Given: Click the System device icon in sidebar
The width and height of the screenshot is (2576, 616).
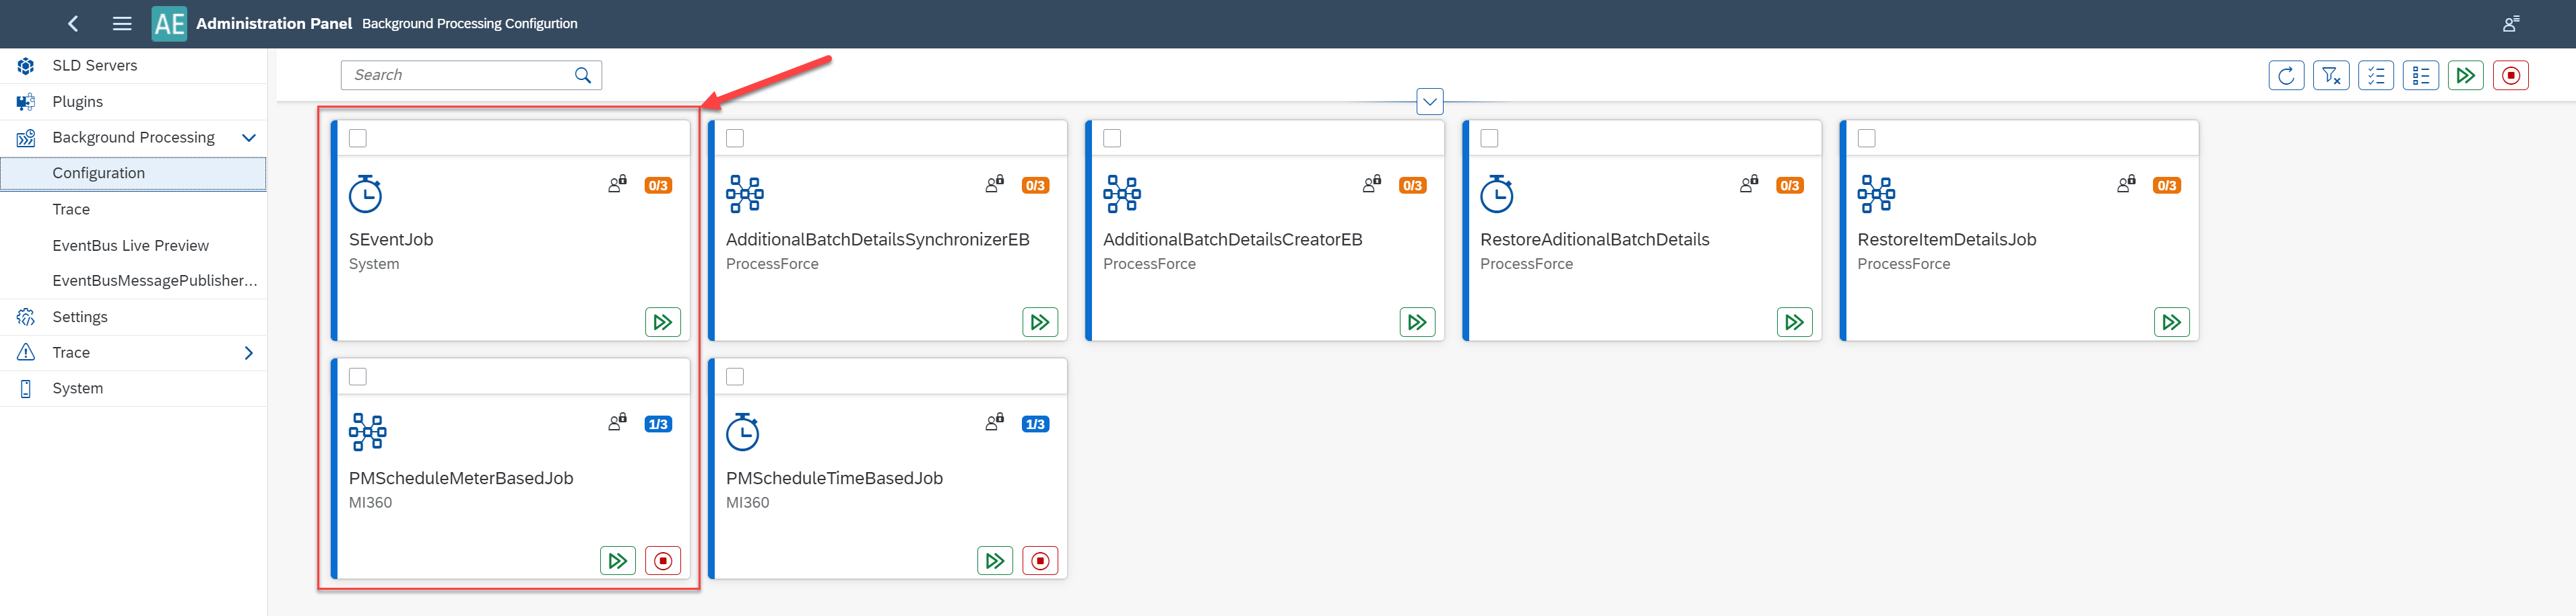Looking at the screenshot, I should pos(24,387).
